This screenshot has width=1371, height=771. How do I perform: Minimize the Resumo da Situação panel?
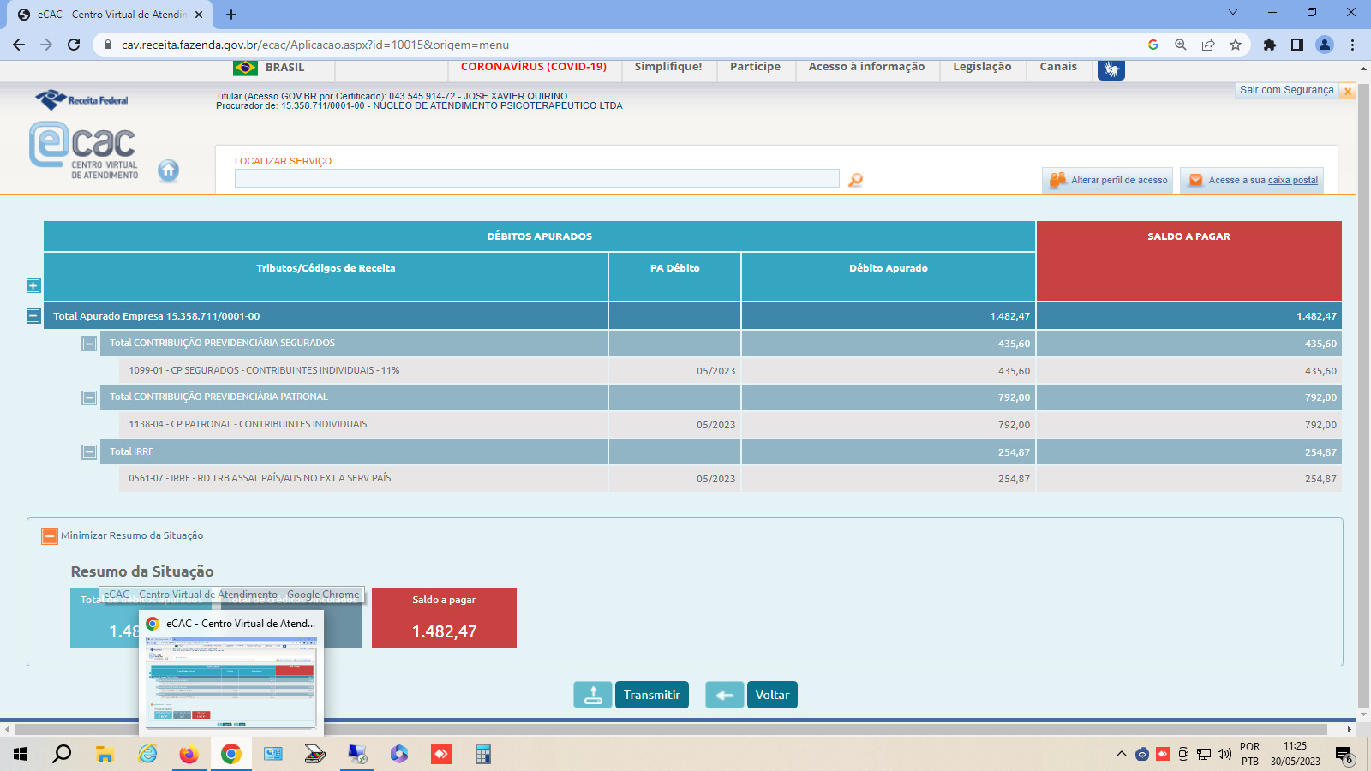pos(50,536)
